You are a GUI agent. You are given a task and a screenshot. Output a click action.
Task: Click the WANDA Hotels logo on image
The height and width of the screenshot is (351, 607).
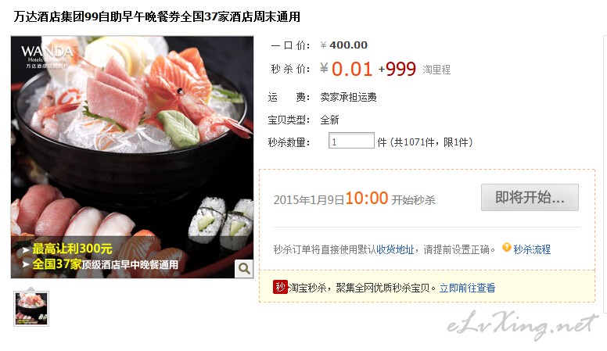pyautogui.click(x=47, y=56)
